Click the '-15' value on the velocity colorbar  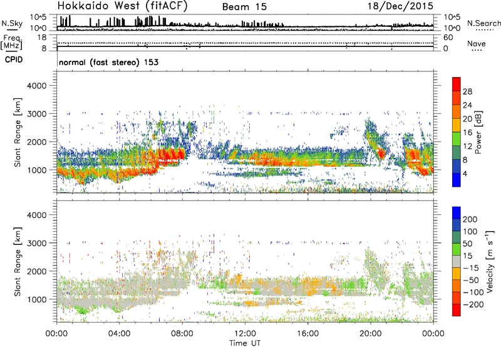pyautogui.click(x=471, y=268)
